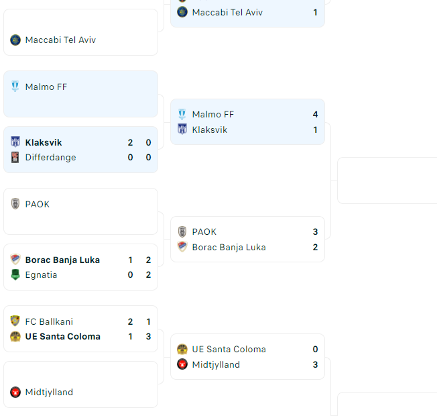Click Klaksvik crest beside Differdange match
The height and width of the screenshot is (416, 437).
tap(15, 142)
